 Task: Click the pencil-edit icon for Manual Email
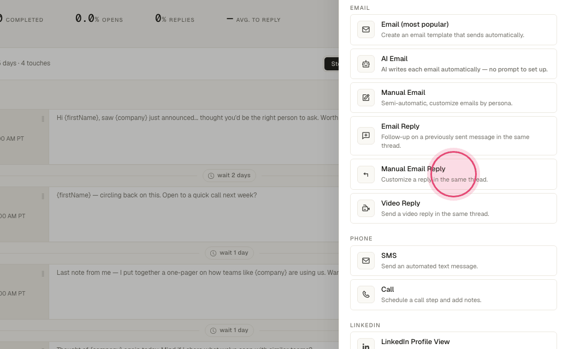pos(366,98)
